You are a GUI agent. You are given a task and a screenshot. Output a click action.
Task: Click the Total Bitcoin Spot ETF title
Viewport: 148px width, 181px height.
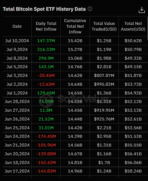click(44, 9)
